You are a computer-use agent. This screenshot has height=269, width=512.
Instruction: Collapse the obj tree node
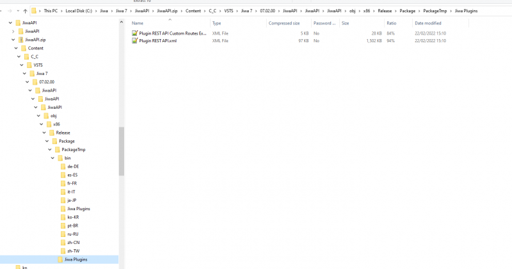pos(38,116)
